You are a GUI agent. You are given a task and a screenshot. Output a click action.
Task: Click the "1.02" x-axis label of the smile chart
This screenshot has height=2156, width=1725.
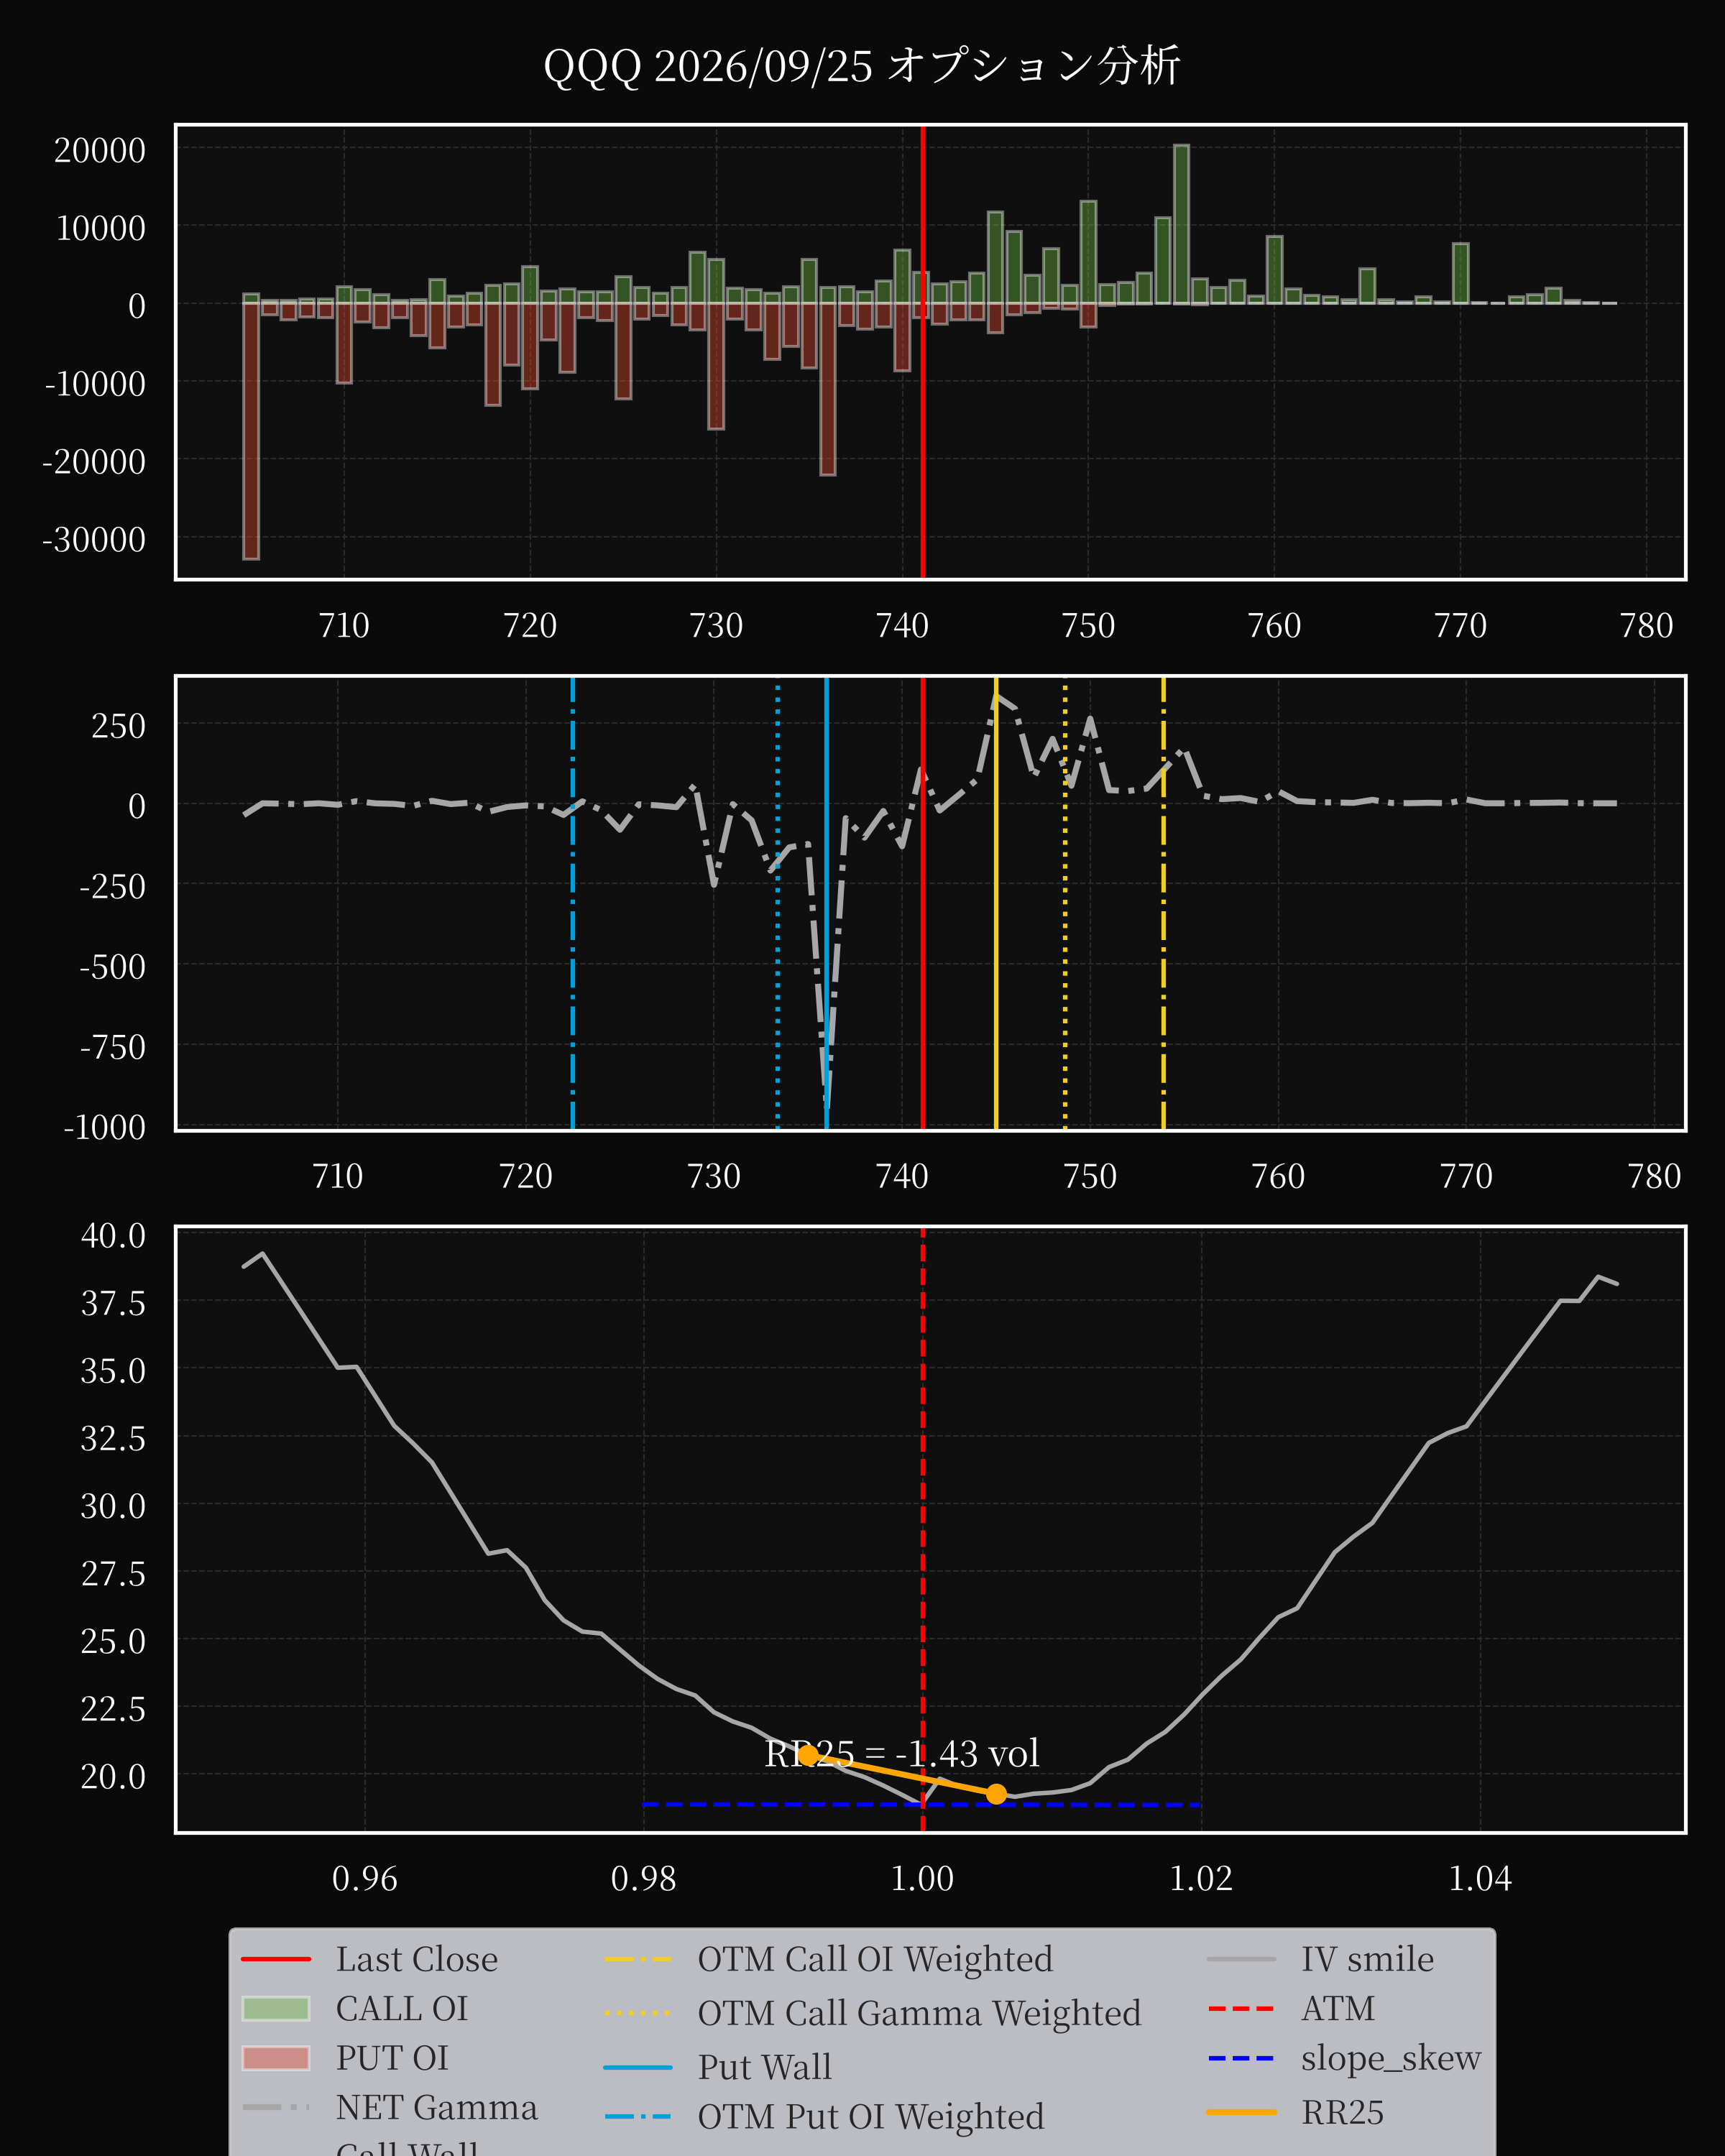(x=1201, y=1879)
